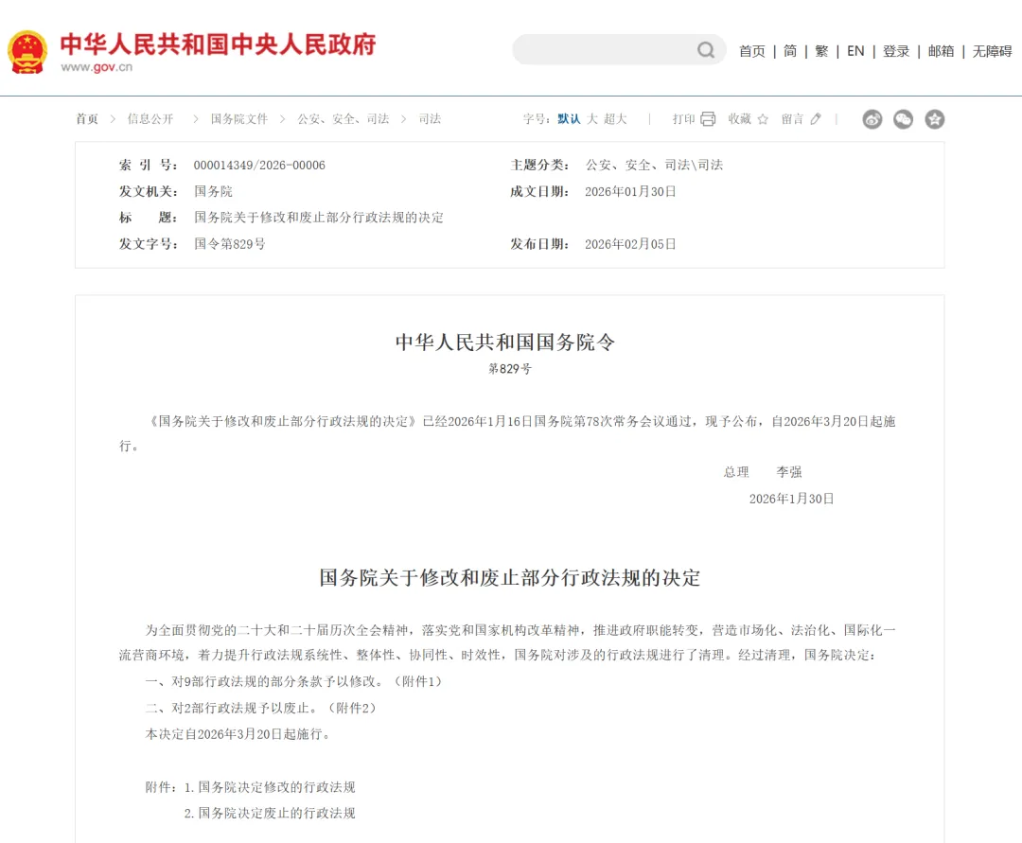Click line 本决定自2026年3月20日起施行
This screenshot has width=1022, height=843.
(x=238, y=734)
